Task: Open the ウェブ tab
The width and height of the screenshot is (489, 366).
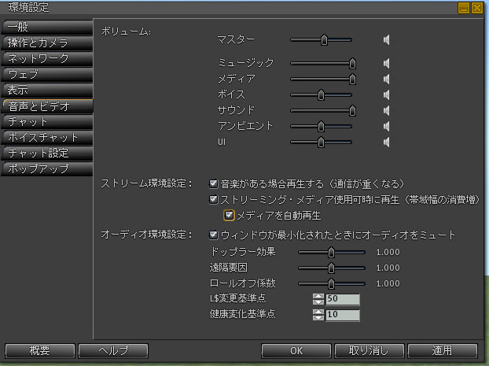Action: pos(47,74)
